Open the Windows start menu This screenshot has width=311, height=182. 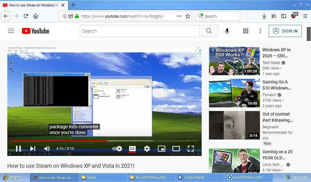coord(12,177)
